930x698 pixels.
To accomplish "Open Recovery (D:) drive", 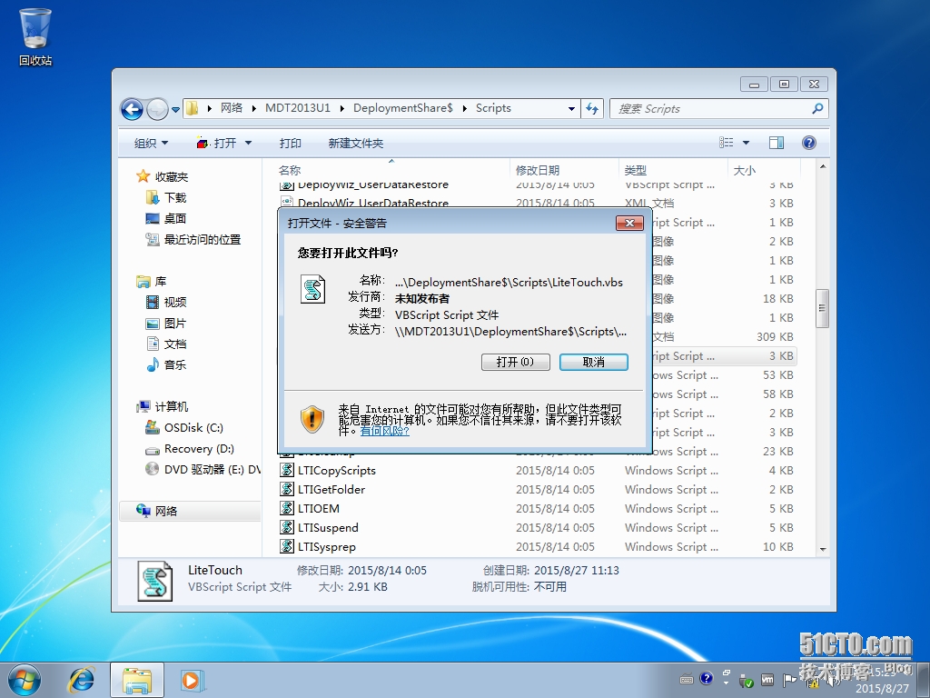I will click(190, 449).
